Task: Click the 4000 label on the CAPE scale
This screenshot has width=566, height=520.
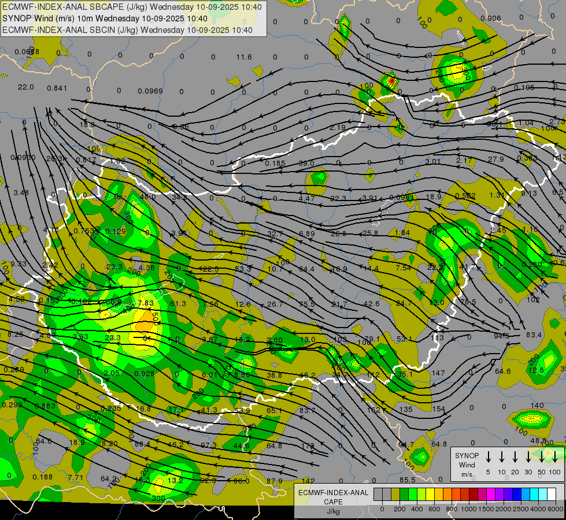Action: (538, 509)
